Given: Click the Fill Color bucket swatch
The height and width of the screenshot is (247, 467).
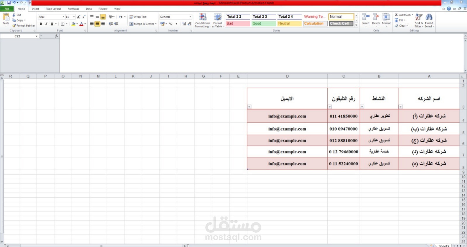Looking at the screenshot, I should point(73,24).
